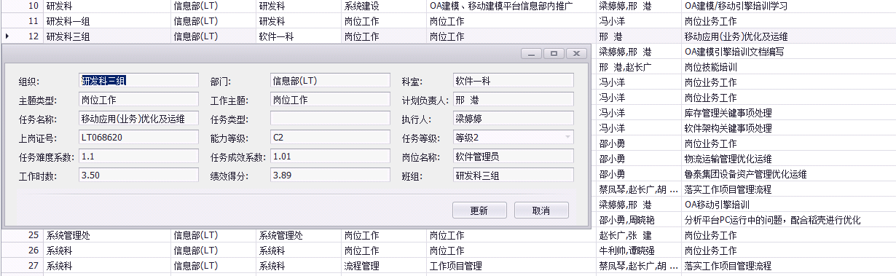
Task: Select row number 10 in the grid
Action: [x=33, y=6]
